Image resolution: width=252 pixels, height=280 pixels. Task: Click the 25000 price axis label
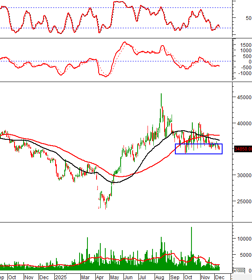[244, 202]
